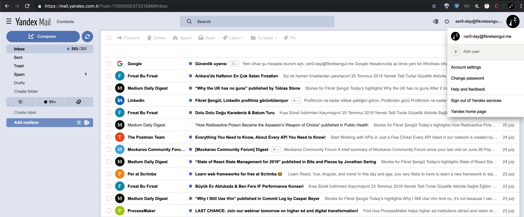Viewport: 524px width, 217px height.
Task: Check the Ankara'da Haftanın email checkbox
Action: [109, 76]
